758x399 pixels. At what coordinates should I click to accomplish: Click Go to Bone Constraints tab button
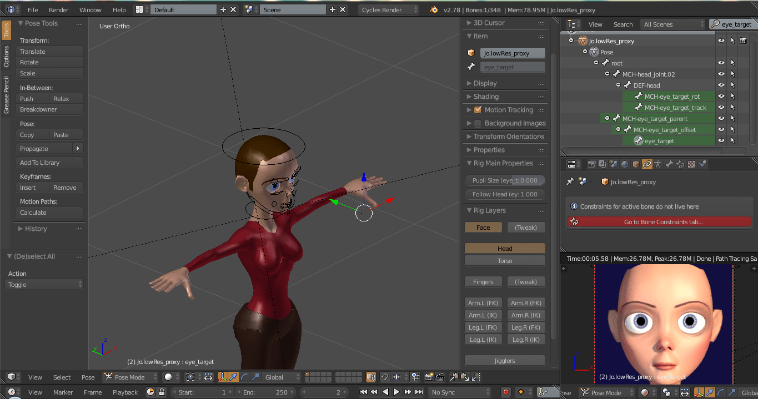point(659,221)
